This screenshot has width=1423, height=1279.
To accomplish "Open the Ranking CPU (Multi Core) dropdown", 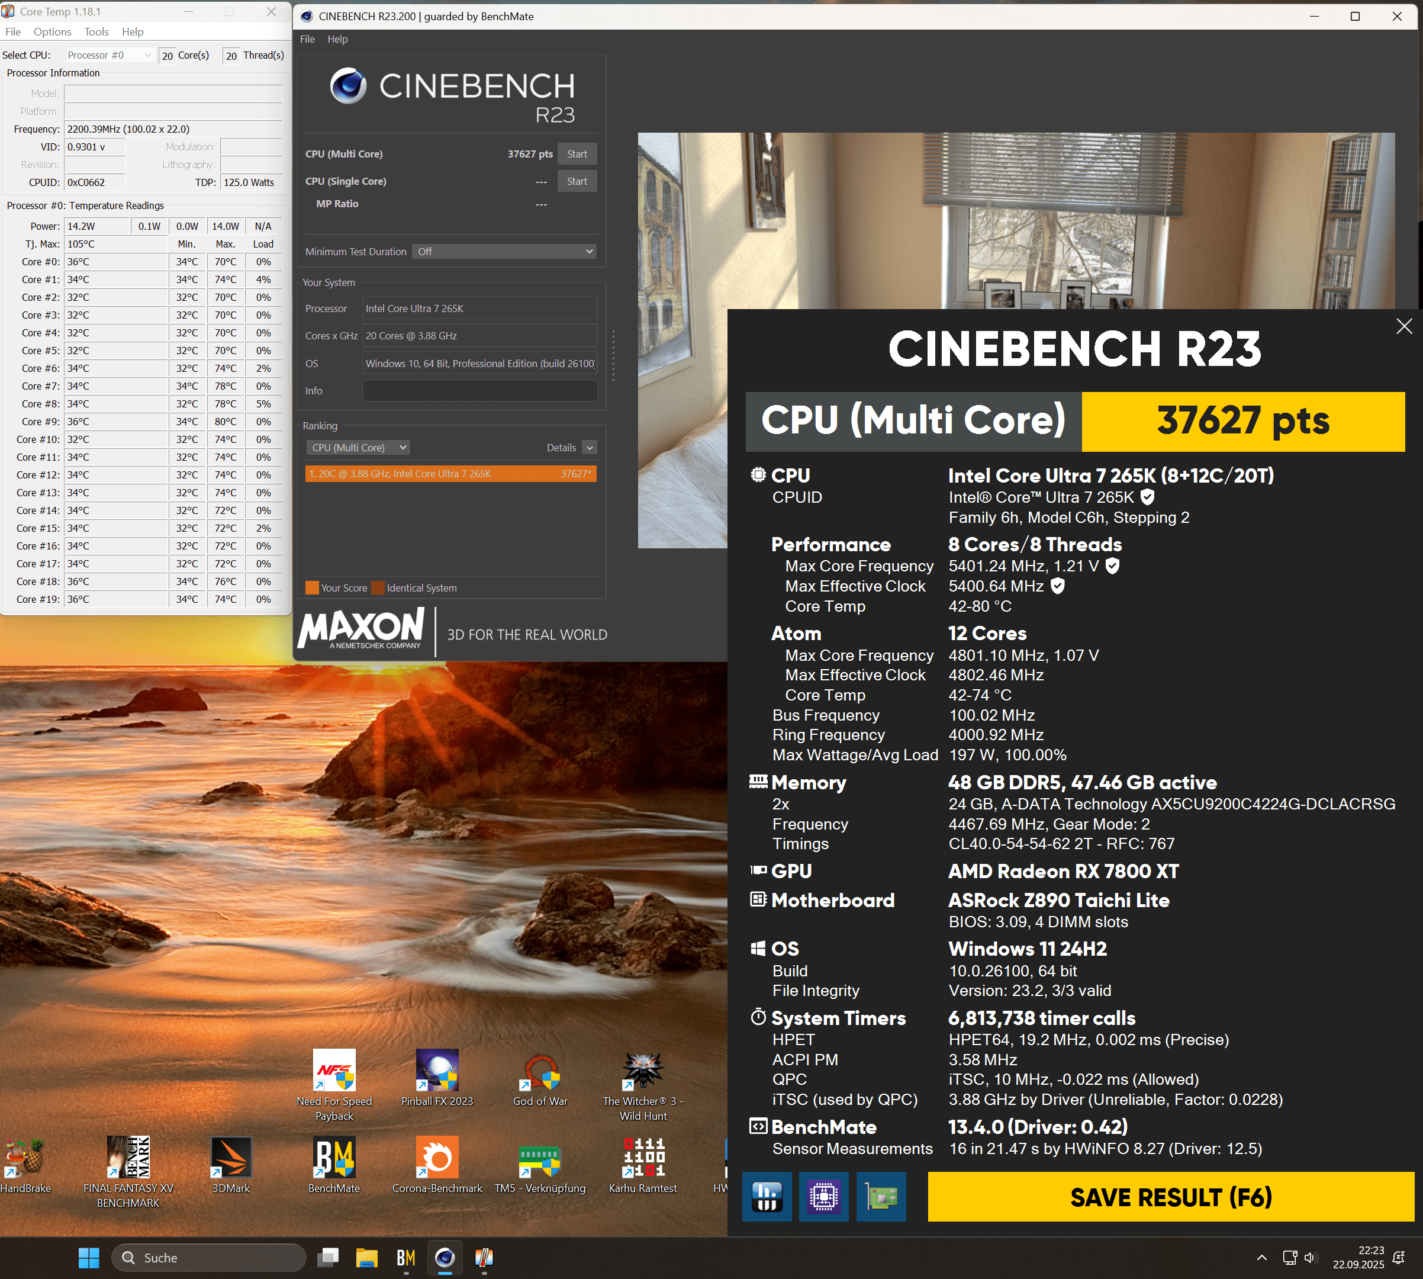I will [358, 448].
